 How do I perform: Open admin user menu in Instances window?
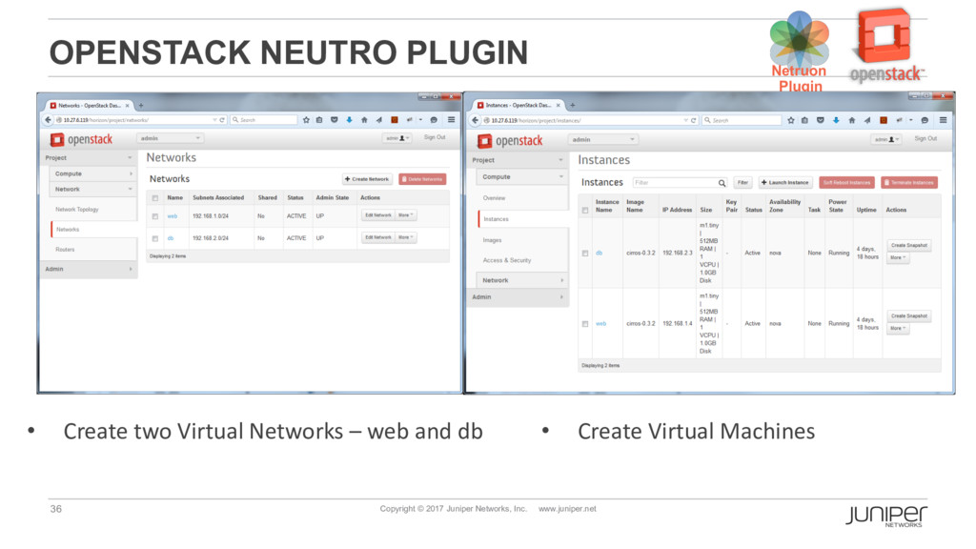tap(886, 139)
